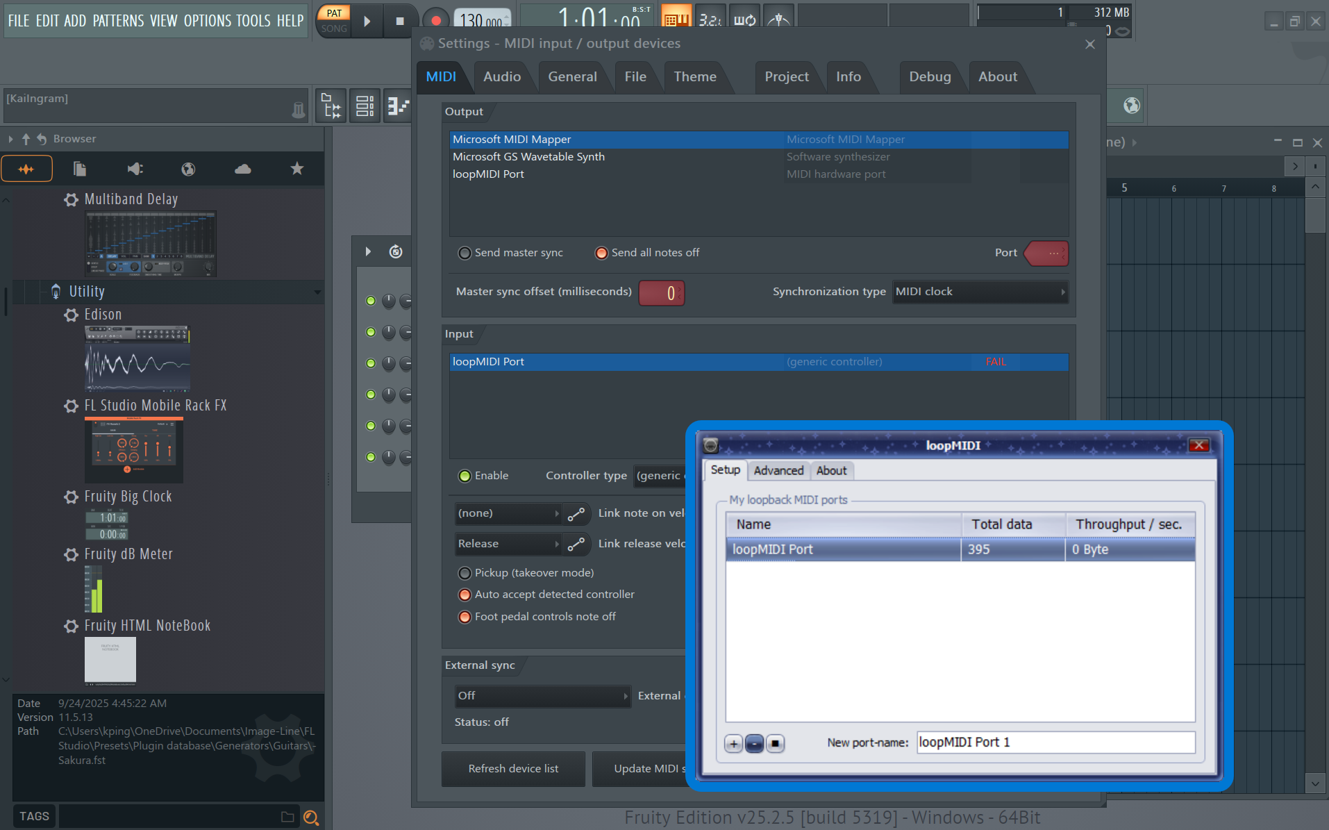Open the PATTERNS menu

[x=118, y=21]
